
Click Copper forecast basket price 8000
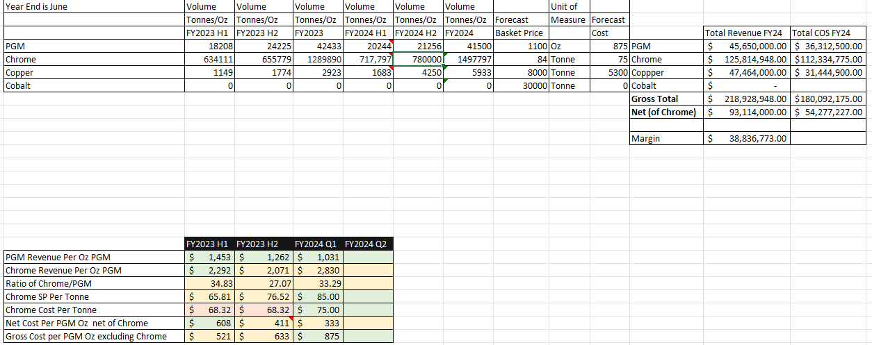(x=522, y=73)
